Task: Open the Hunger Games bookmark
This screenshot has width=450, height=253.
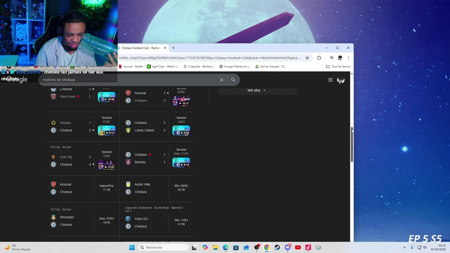Action: click(x=235, y=66)
